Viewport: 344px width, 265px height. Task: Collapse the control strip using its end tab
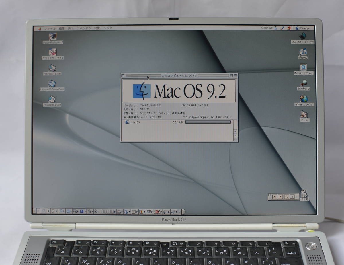184,212
